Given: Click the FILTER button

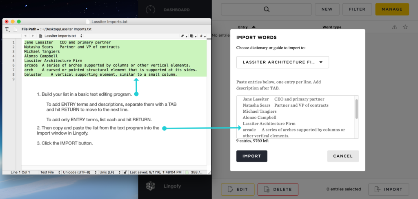Looking at the screenshot, I should [357, 9].
